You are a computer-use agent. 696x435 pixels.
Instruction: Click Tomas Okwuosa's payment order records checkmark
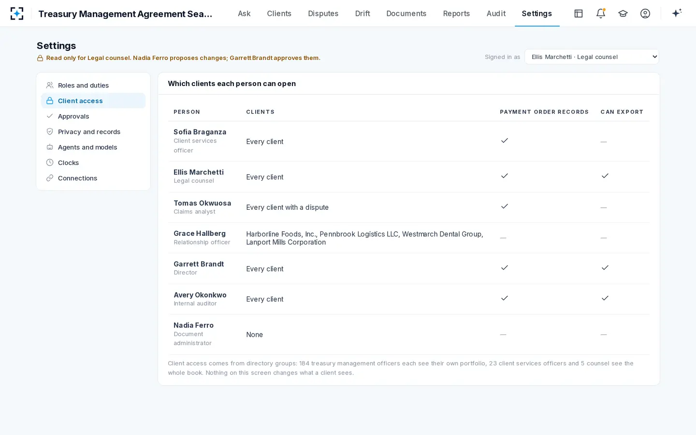505,206
